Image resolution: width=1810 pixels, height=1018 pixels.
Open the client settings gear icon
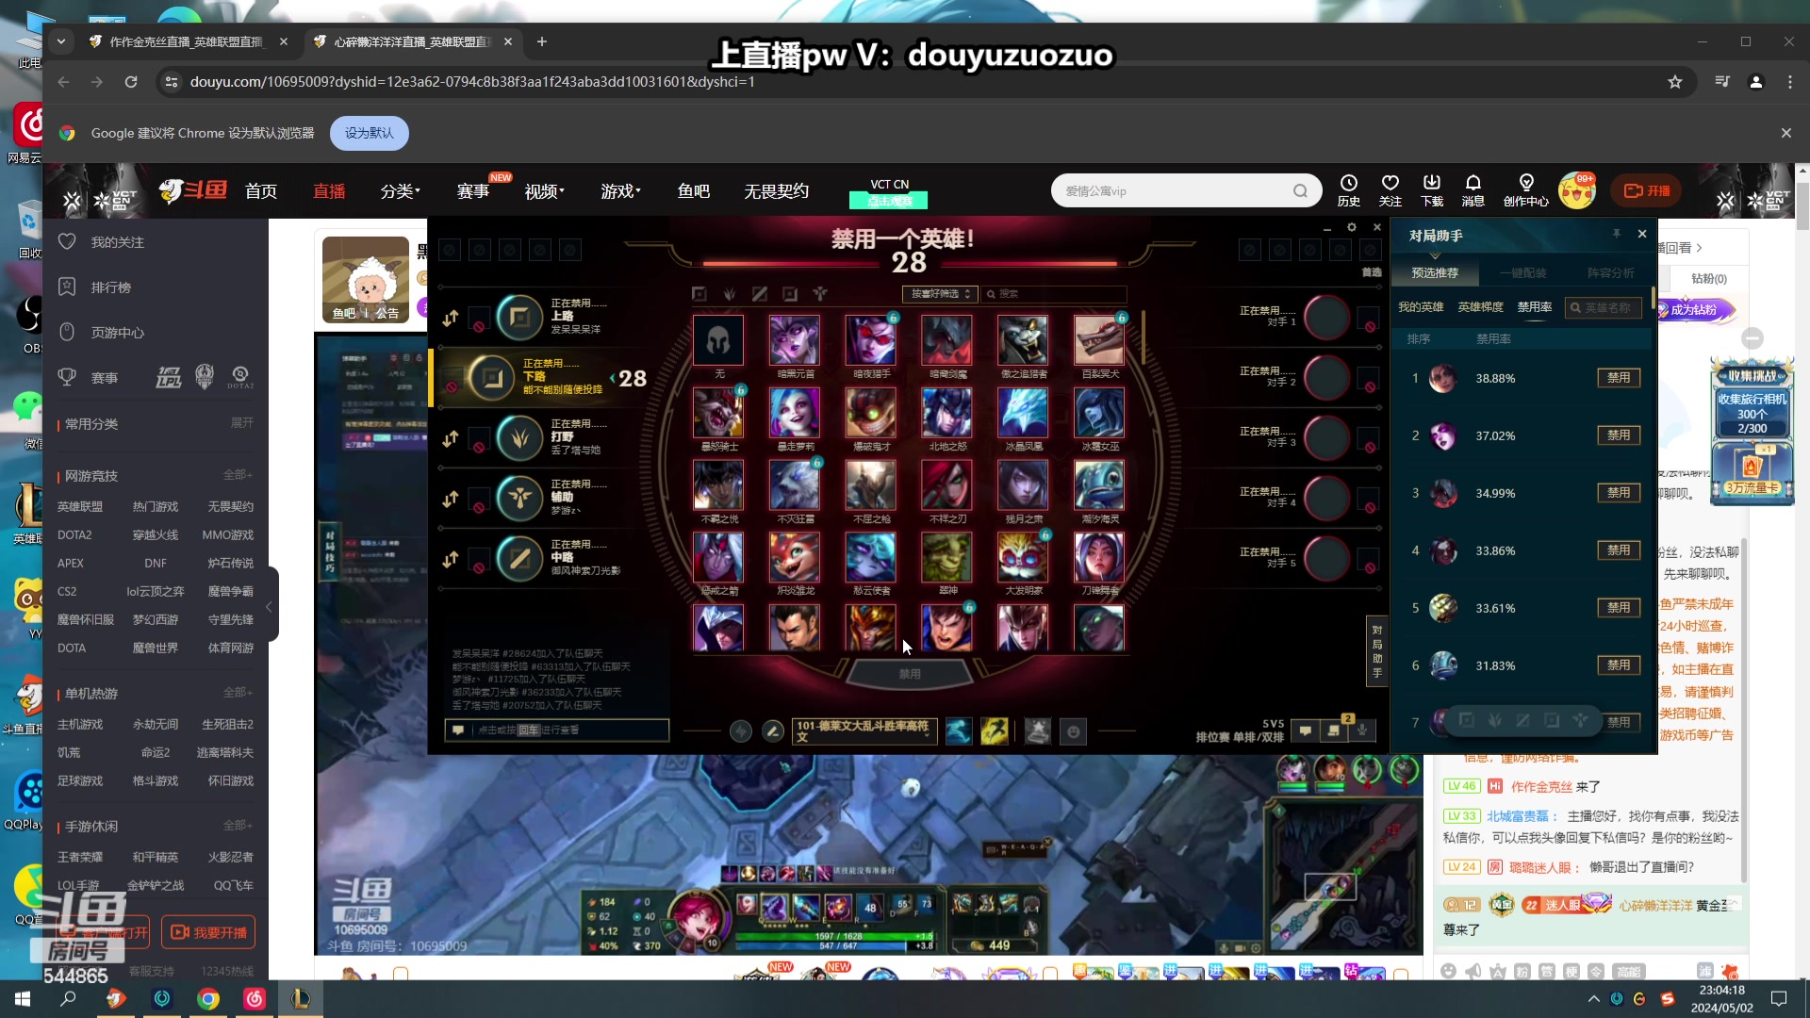[x=1352, y=227]
